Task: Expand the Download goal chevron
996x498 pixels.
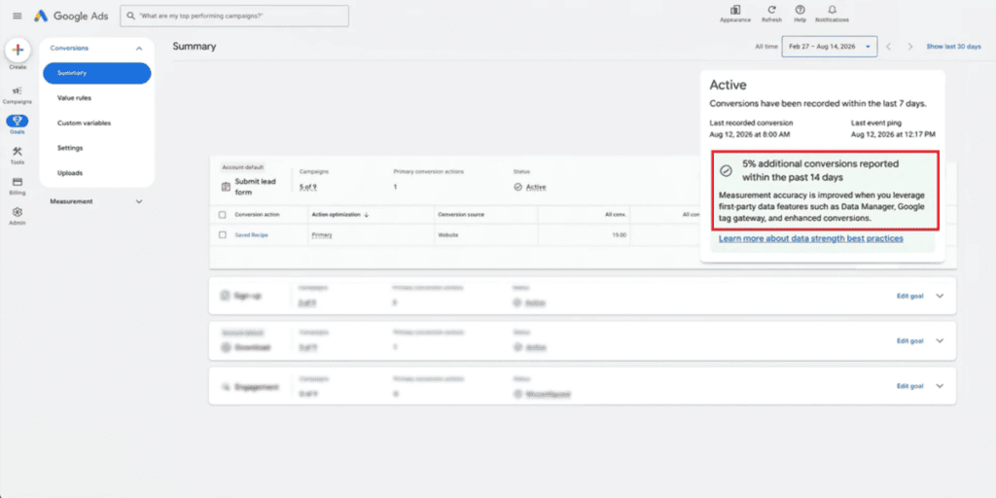Action: (x=941, y=340)
